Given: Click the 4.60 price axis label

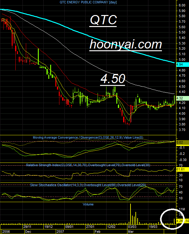Looking at the screenshot, I should (x=182, y=81).
